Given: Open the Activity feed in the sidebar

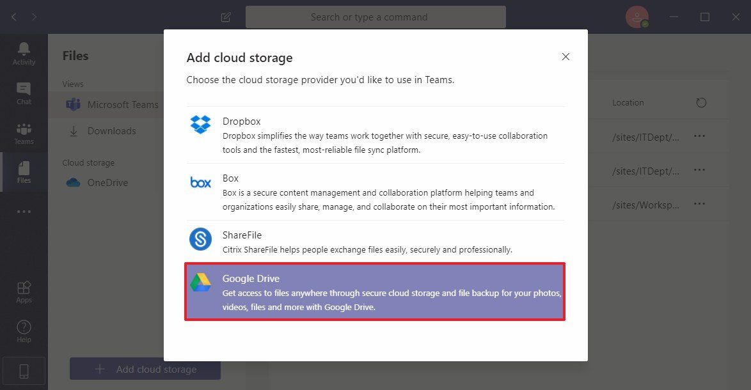Looking at the screenshot, I should pos(24,51).
